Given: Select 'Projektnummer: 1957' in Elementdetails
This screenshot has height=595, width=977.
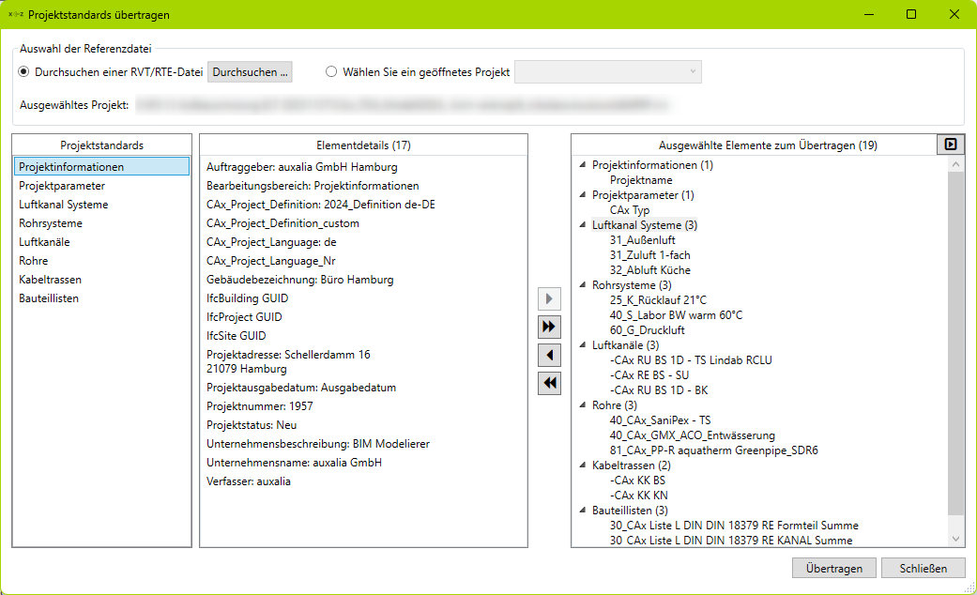Looking at the screenshot, I should [x=260, y=406].
